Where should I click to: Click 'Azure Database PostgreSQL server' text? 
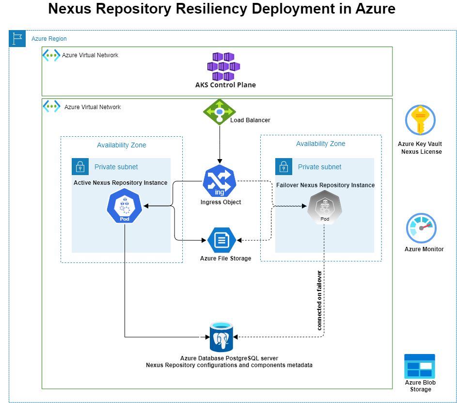coord(229,358)
